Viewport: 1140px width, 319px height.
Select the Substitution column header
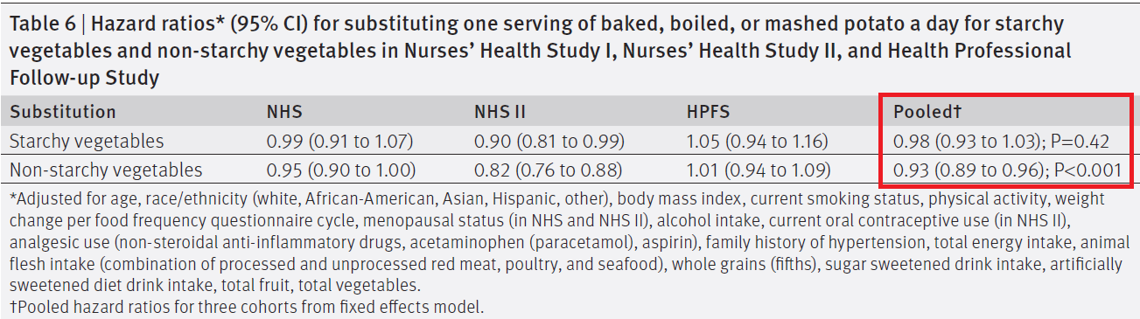[x=63, y=112]
